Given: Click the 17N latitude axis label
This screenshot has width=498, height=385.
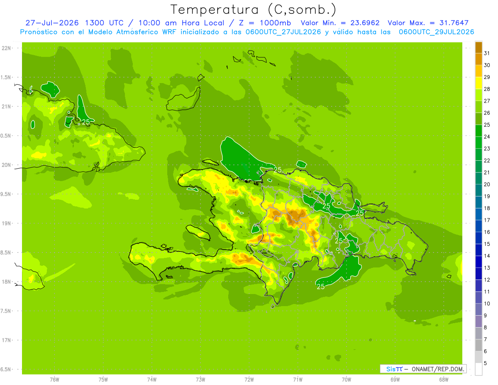Looking at the screenshot, I should click(x=6, y=340).
